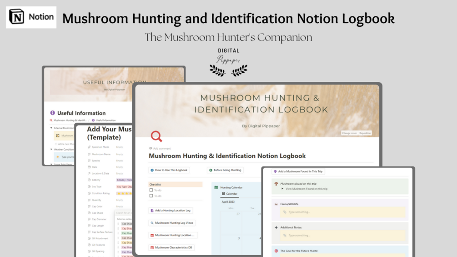The image size is (457, 257).
Task: Click the Search for an option field
Action: coord(124,213)
